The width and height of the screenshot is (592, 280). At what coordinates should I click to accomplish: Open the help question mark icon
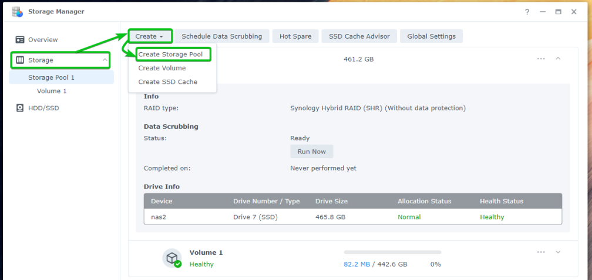527,12
